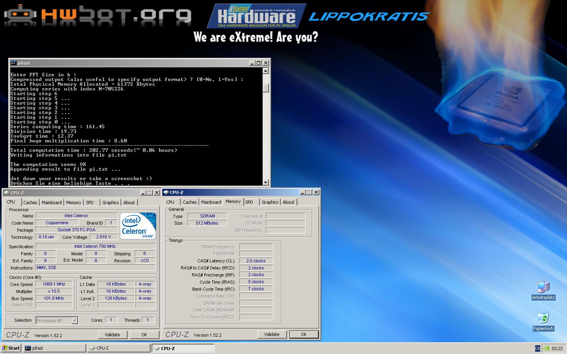Image resolution: width=567 pixels, height=354 pixels.
Task: Minimize the pifast console window
Action: (252, 63)
